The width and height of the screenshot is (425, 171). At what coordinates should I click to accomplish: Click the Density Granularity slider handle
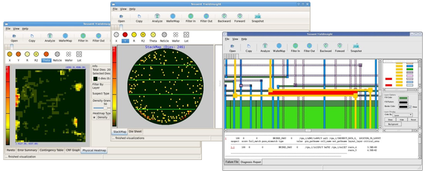pos(105,108)
